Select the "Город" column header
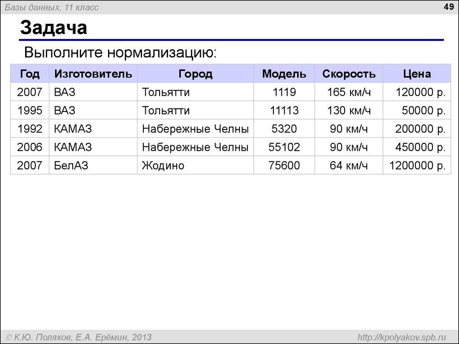This screenshot has width=459, height=344. [x=195, y=73]
